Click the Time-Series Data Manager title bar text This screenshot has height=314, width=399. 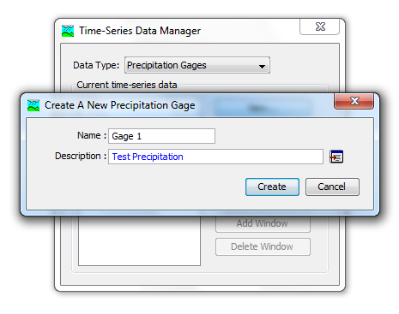(140, 31)
